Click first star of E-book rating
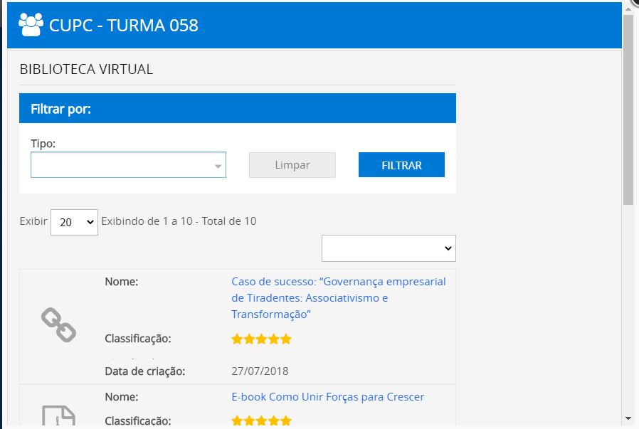639x429 pixels. click(237, 420)
